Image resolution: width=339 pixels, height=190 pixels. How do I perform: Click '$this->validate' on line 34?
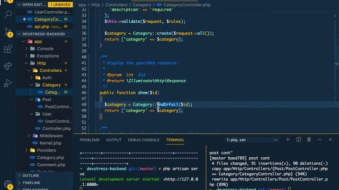click(x=122, y=21)
